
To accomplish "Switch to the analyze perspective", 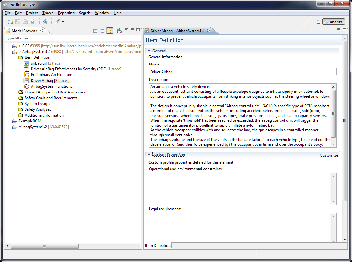I will point(334,22).
